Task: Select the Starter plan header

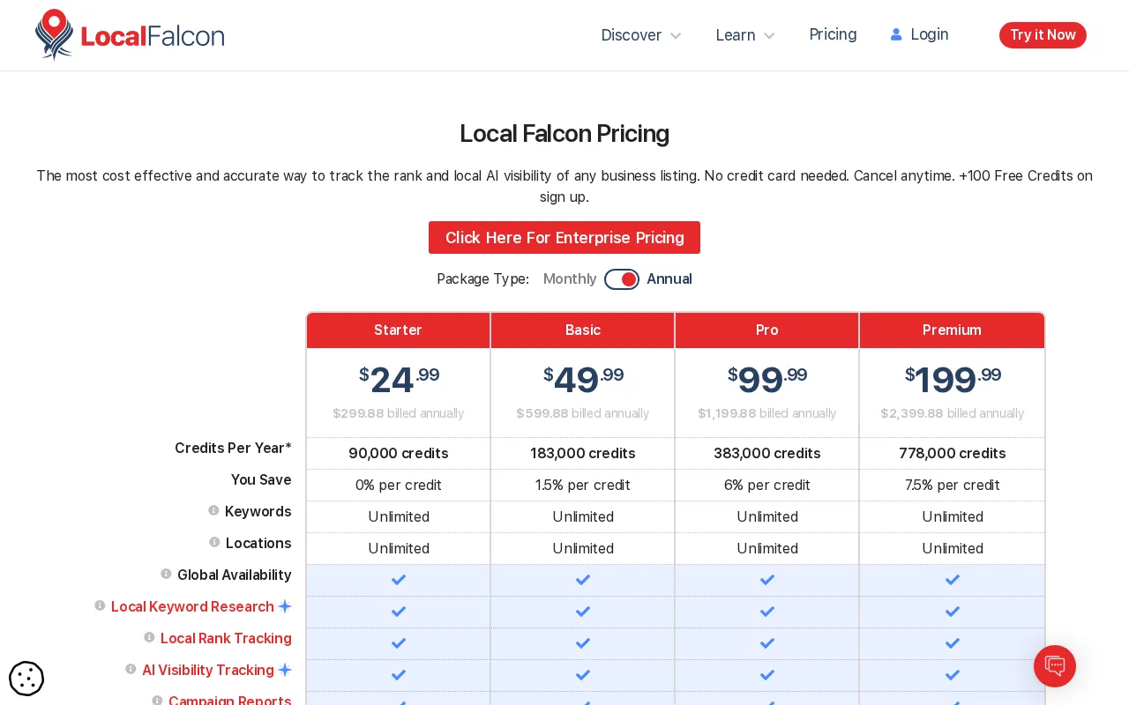Action: click(x=399, y=330)
